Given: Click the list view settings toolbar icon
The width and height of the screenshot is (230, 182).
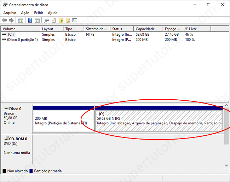Looking at the screenshot, I should (75, 20).
